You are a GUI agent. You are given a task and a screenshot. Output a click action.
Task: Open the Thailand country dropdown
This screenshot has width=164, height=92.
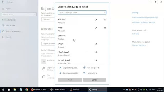click(48, 19)
